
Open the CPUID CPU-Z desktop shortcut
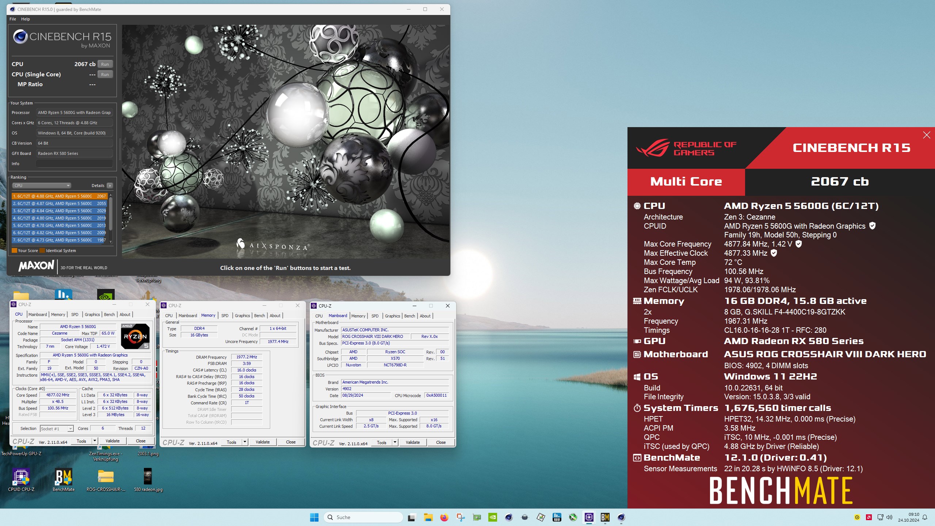[21, 480]
